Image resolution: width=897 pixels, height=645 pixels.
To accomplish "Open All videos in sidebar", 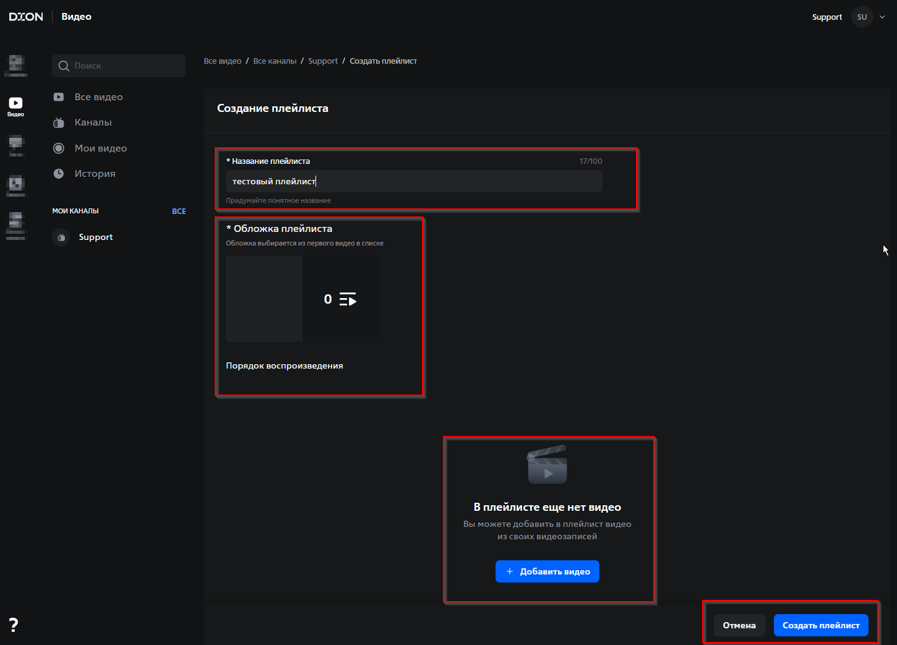I will click(98, 97).
